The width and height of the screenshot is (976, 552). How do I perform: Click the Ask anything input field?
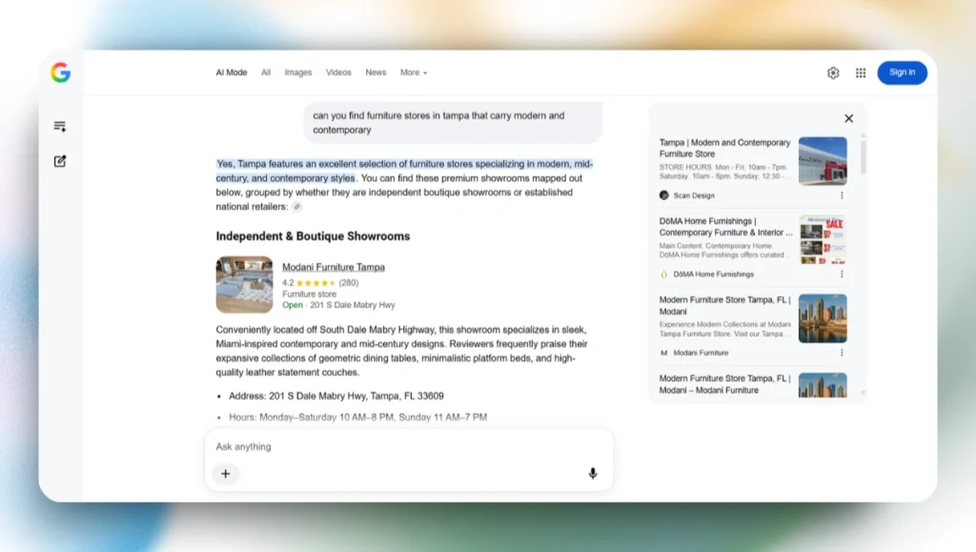pos(408,447)
